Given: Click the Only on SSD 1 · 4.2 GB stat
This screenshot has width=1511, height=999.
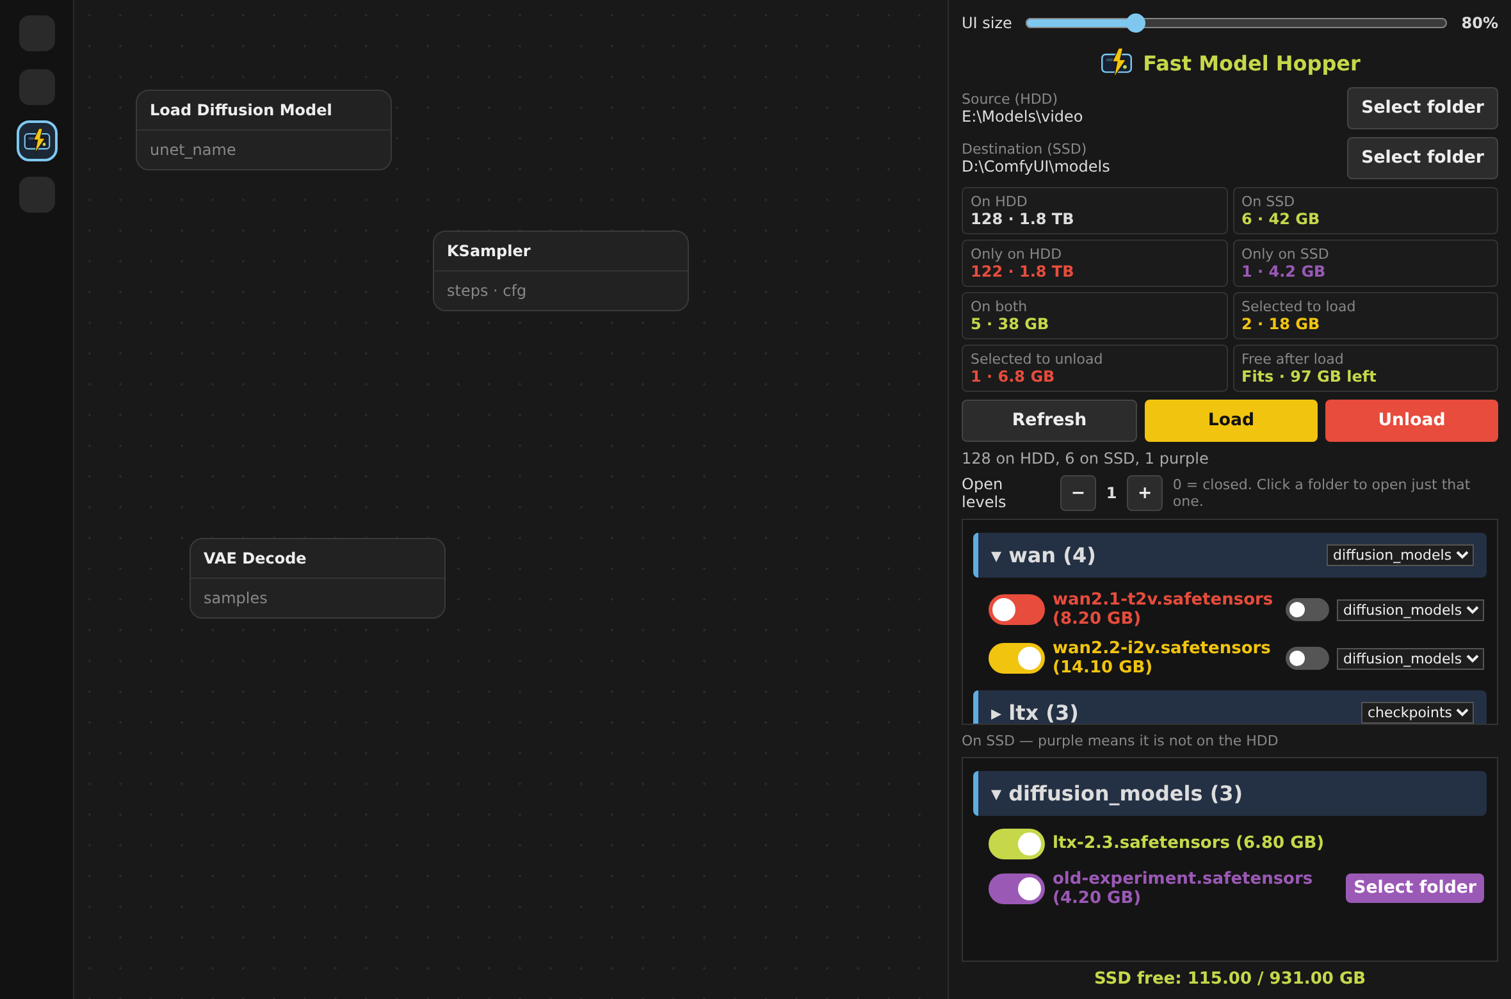Looking at the screenshot, I should point(1365,263).
